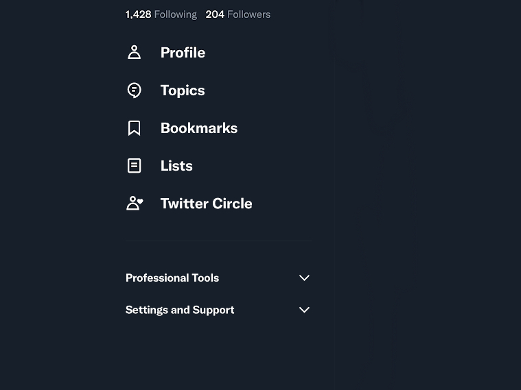
Task: Click the Topics speech bubble icon
Action: (135, 90)
